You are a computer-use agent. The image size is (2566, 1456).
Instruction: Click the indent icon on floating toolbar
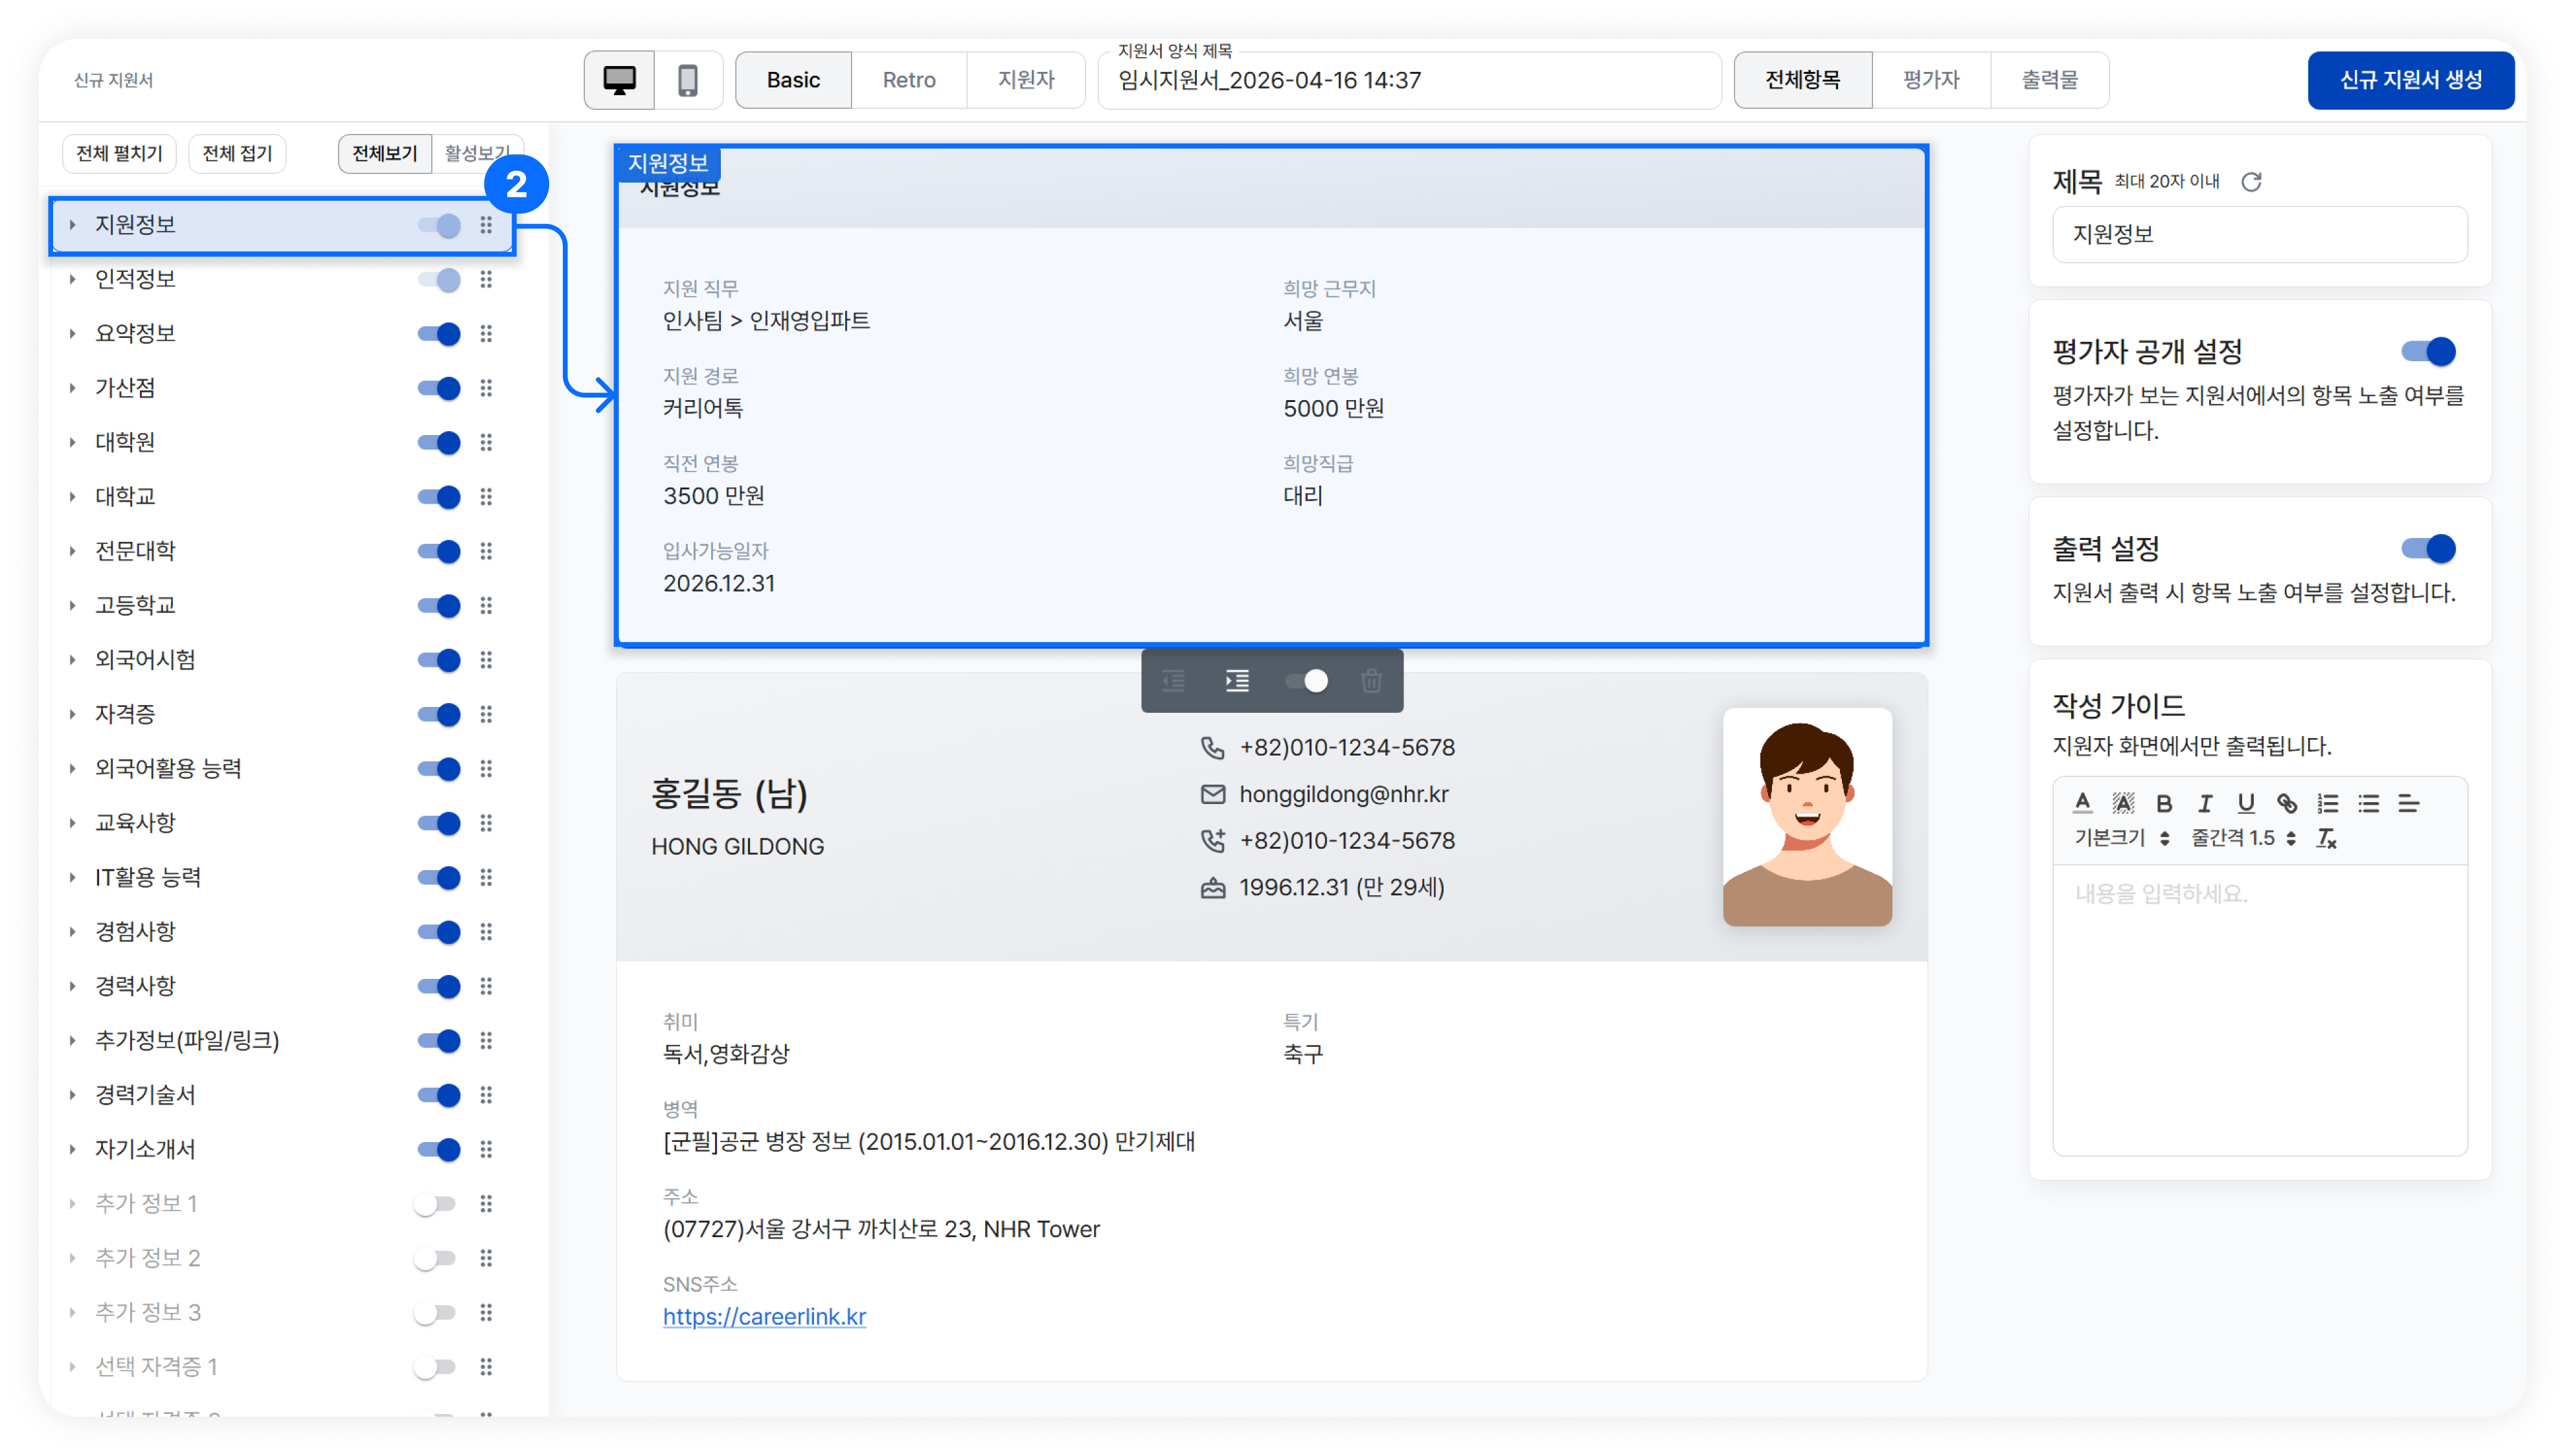1238,681
